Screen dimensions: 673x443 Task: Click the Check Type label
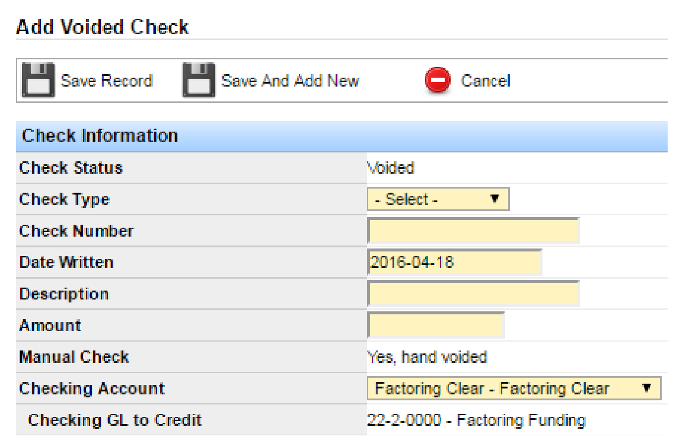pyautogui.click(x=65, y=200)
